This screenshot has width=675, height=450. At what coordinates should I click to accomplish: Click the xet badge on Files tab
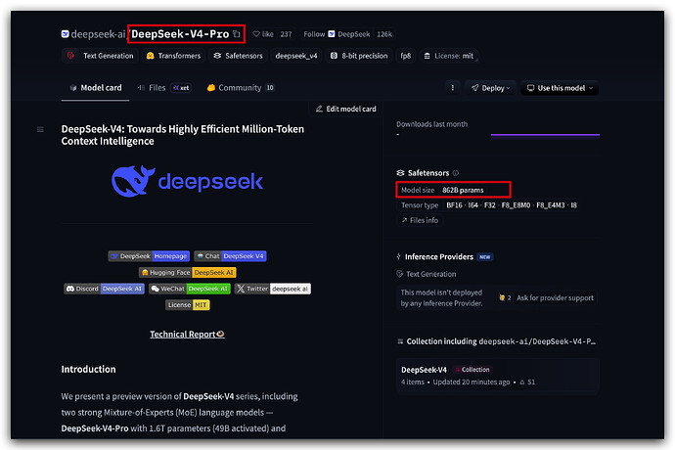pyautogui.click(x=181, y=88)
